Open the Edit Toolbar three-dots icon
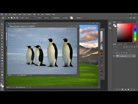The width and height of the screenshot is (138, 104). [x=2, y=80]
